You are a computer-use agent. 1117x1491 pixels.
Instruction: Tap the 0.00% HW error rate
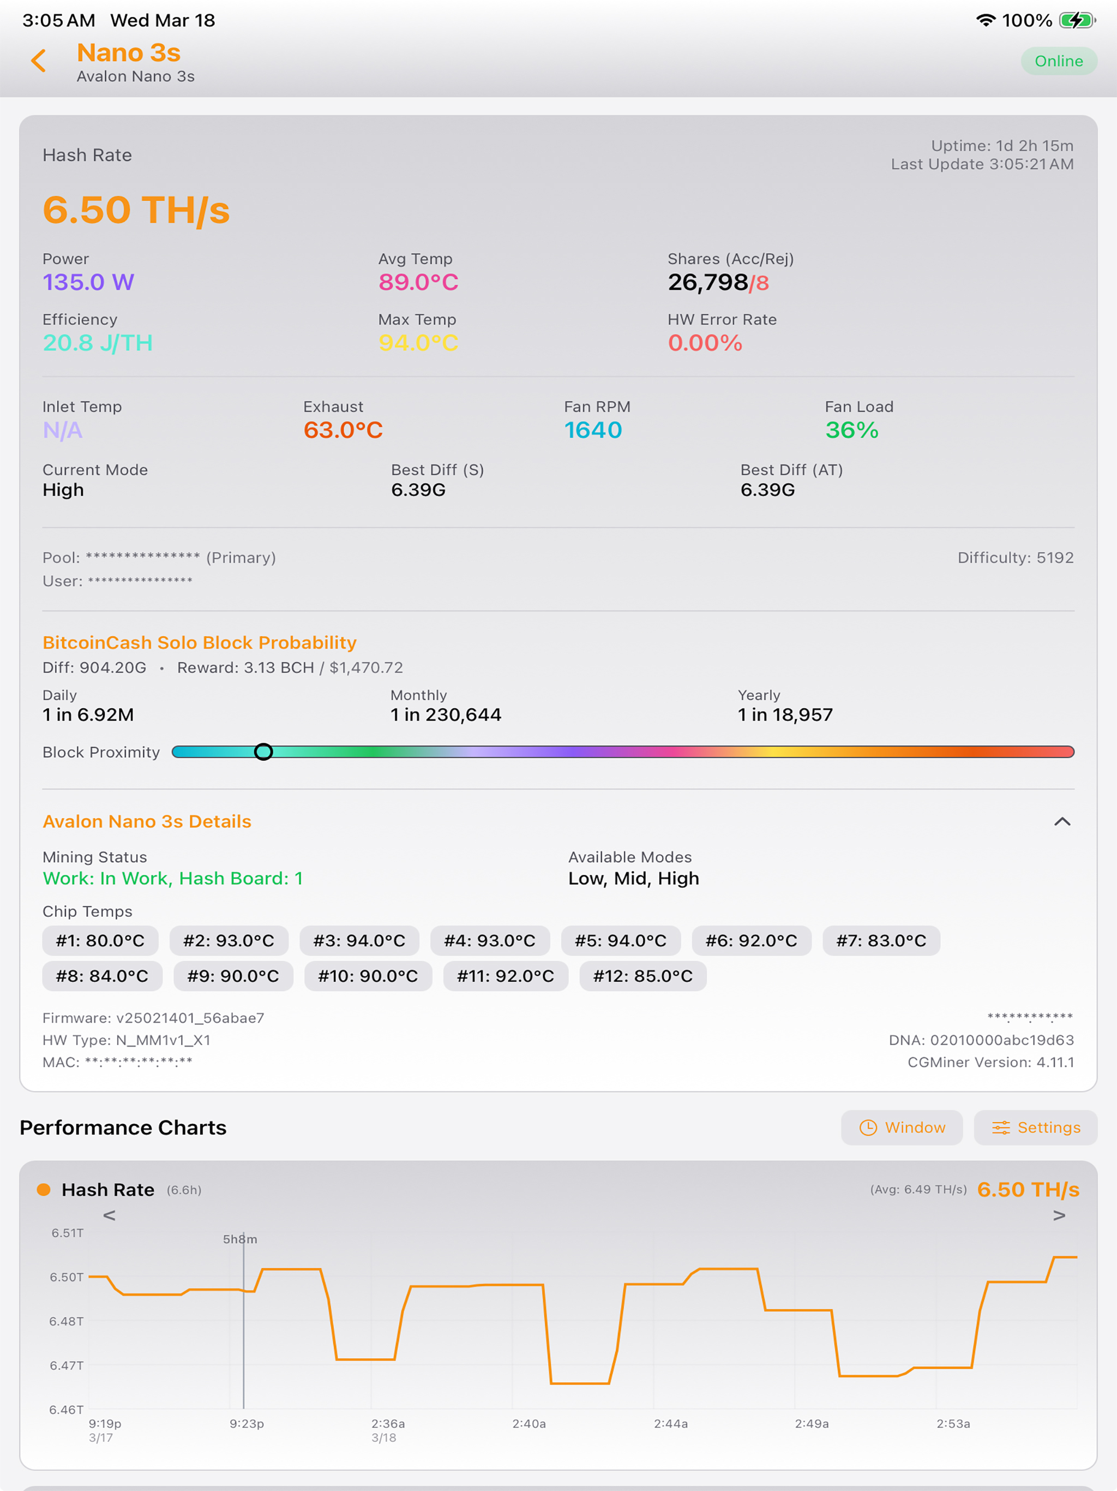705,342
